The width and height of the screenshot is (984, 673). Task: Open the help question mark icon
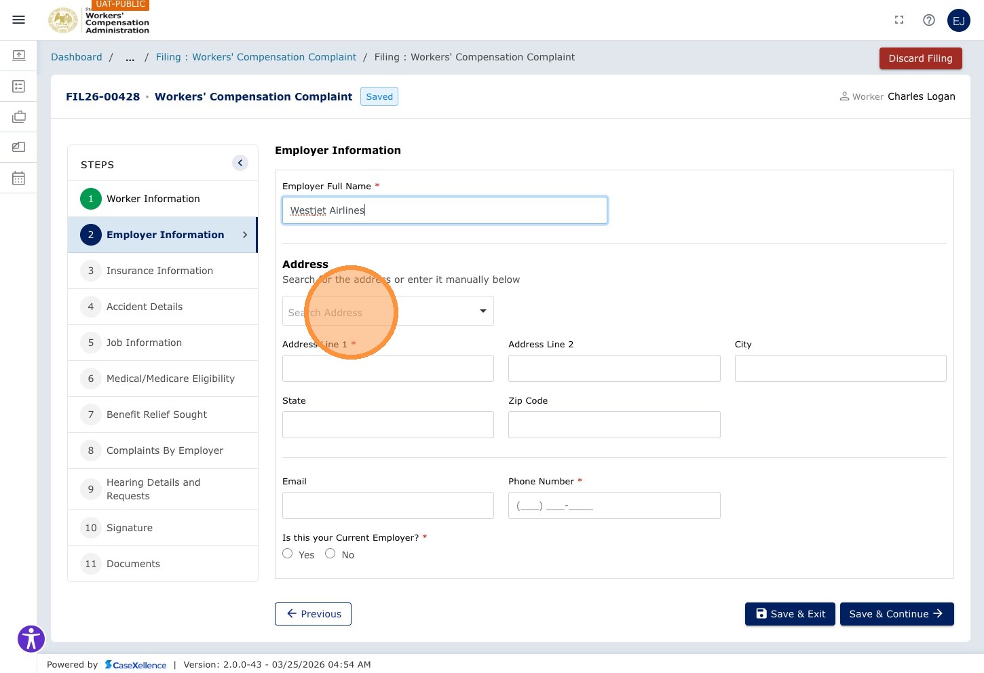(x=929, y=20)
